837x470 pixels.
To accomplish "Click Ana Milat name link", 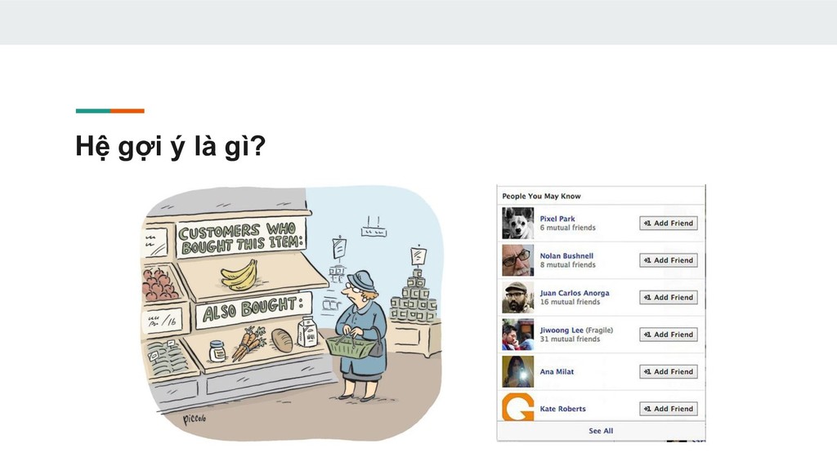I will (x=557, y=372).
